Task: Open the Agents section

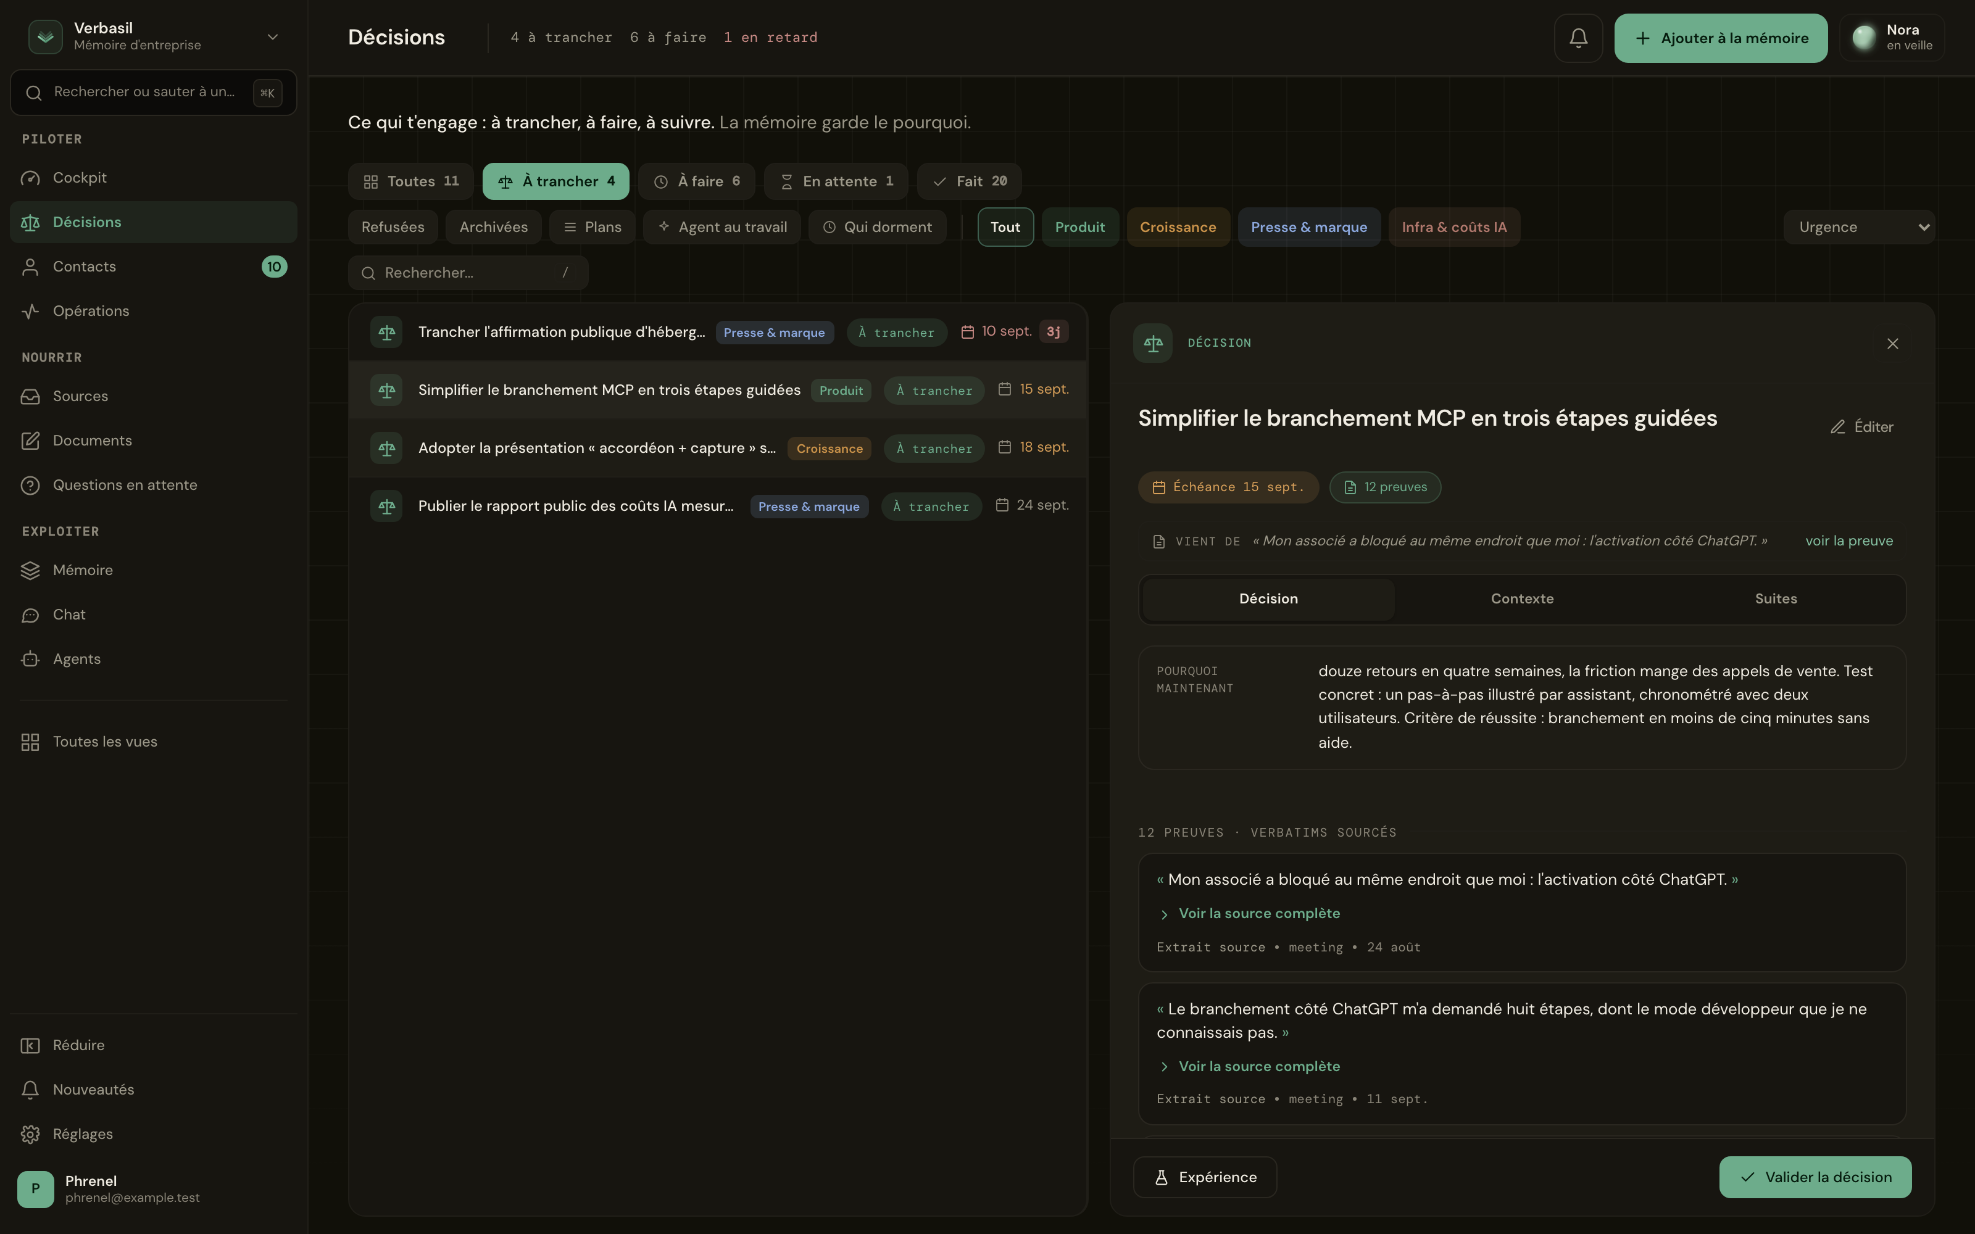Action: [154, 658]
